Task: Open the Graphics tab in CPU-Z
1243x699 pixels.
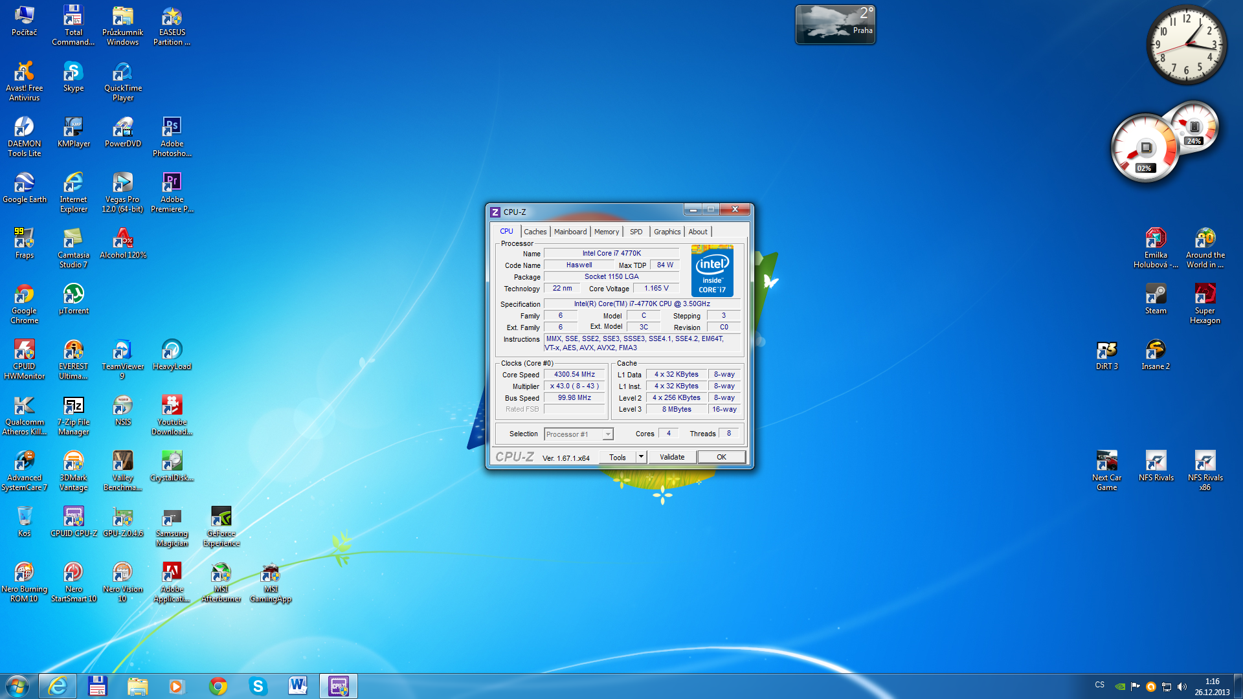Action: click(666, 232)
